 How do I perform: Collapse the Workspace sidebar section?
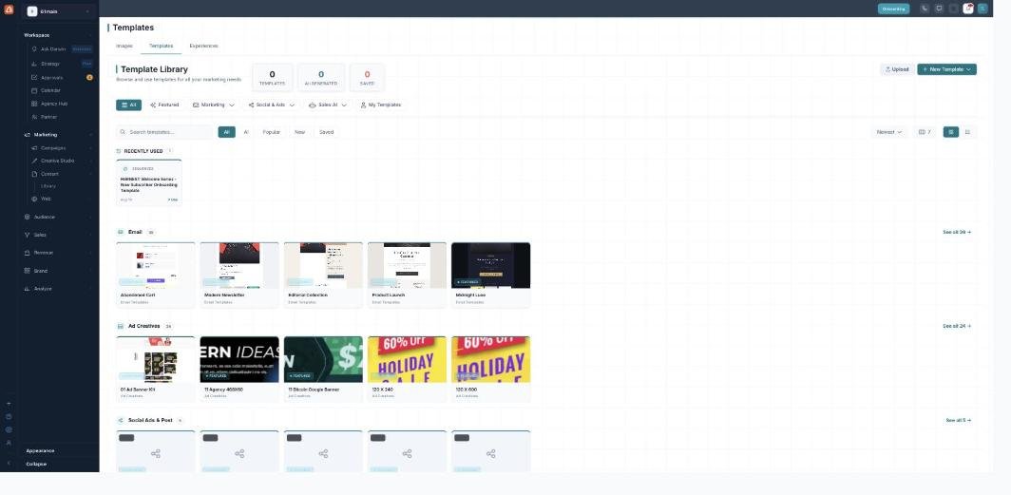(58, 35)
